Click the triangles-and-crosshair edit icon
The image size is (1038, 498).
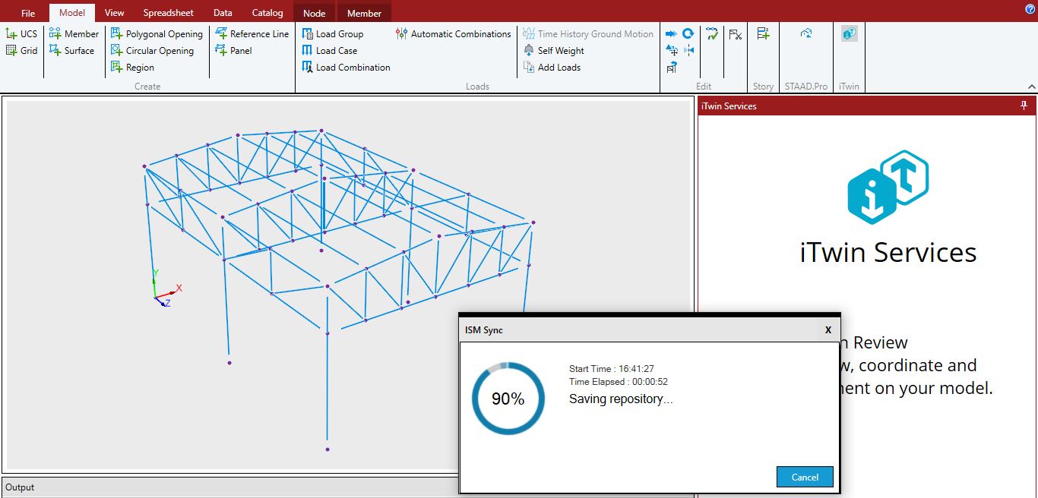tap(672, 51)
